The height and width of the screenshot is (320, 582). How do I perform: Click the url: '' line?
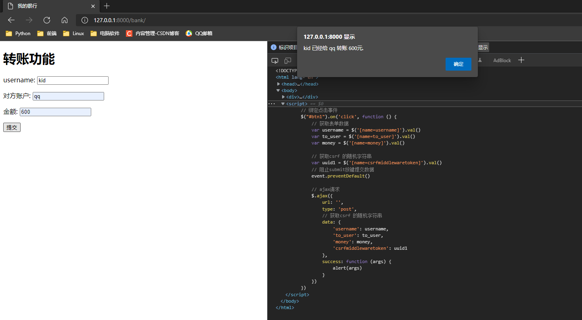pos(333,203)
